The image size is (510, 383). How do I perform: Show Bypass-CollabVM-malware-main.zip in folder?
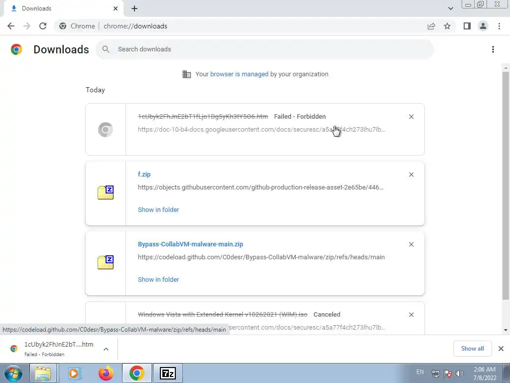click(x=158, y=279)
